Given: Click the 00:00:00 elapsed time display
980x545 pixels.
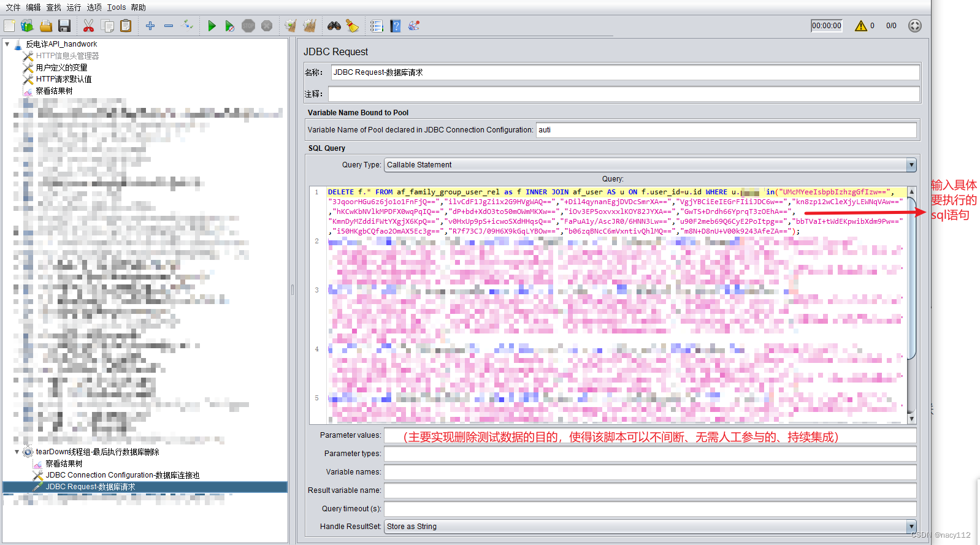Looking at the screenshot, I should click(x=826, y=26).
